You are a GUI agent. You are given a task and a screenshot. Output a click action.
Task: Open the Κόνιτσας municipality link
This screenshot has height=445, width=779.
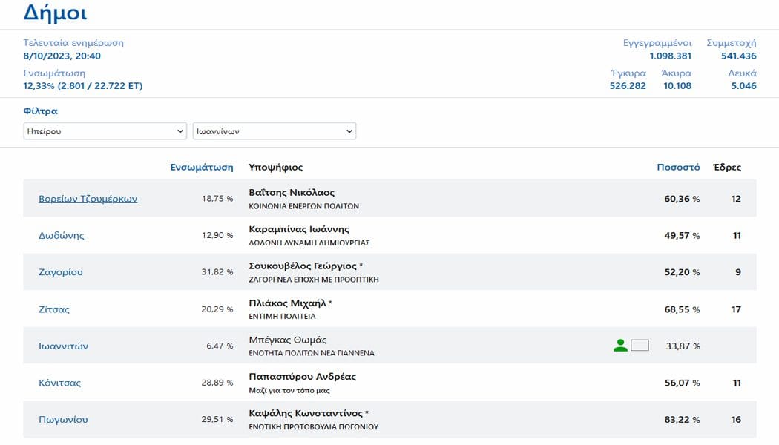tap(59, 383)
